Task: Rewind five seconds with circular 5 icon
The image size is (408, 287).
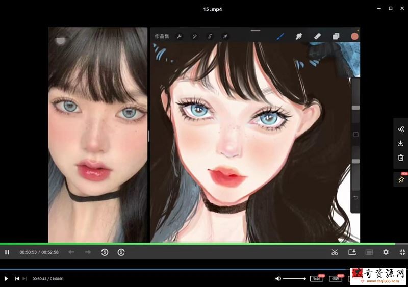Action: click(105, 252)
